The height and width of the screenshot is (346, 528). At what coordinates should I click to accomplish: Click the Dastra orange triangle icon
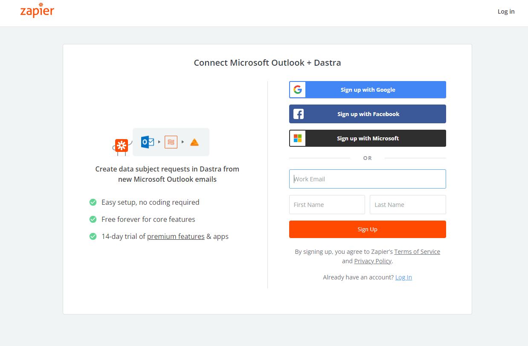coord(194,142)
